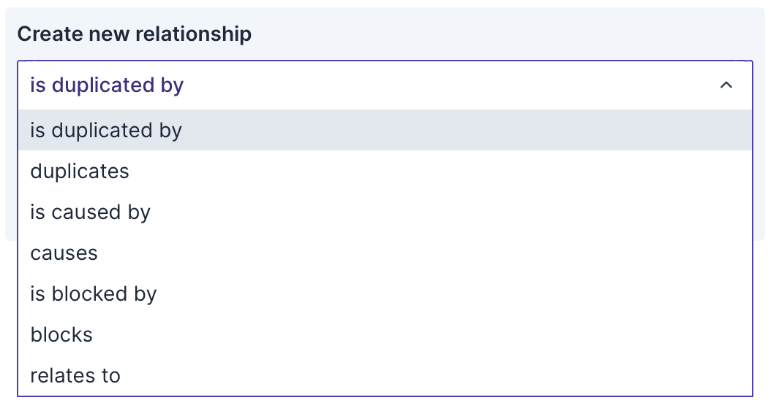Collapse the relationship dropdown using the chevron
This screenshot has height=419, width=768.
pos(726,85)
